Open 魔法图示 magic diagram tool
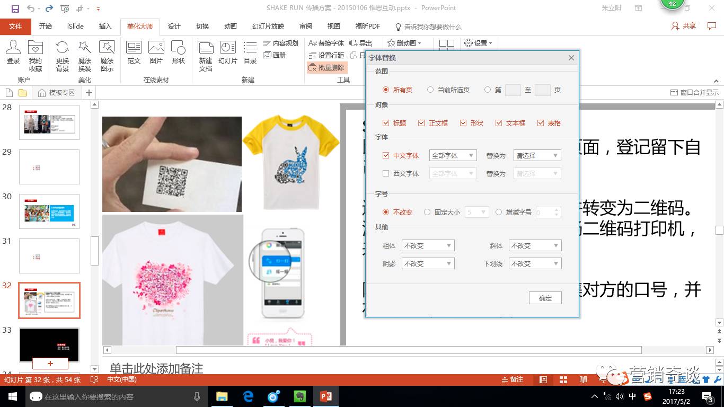724x407 pixels. tap(107, 56)
